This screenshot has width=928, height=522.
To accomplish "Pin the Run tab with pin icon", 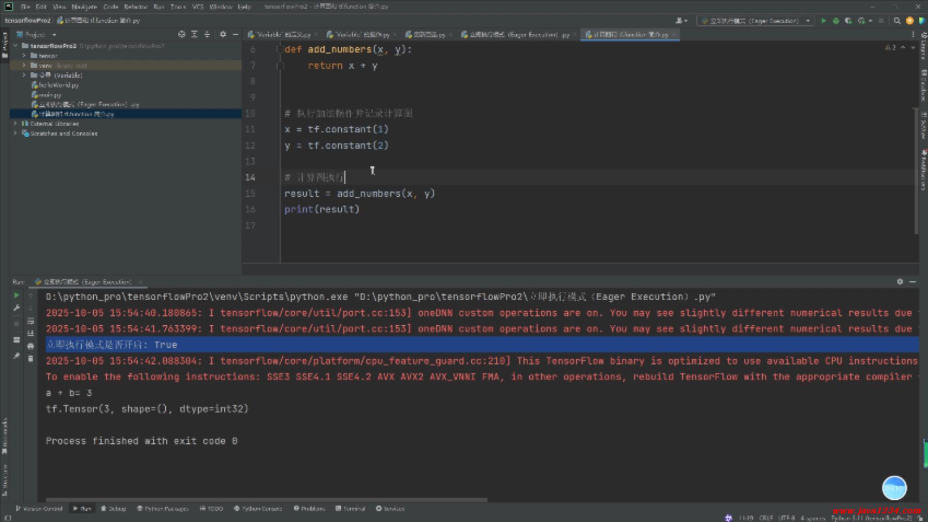I will click(16, 356).
